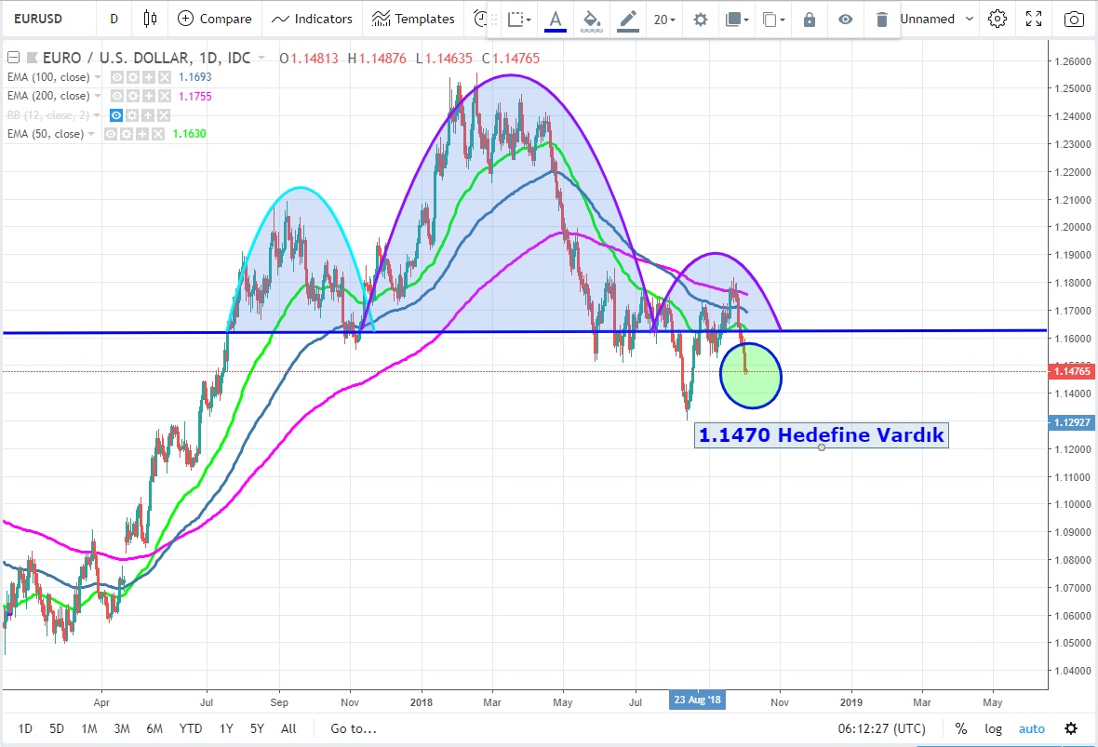1098x747 pixels.
Task: Expand the visual order layers dropdown
Action: 737,19
